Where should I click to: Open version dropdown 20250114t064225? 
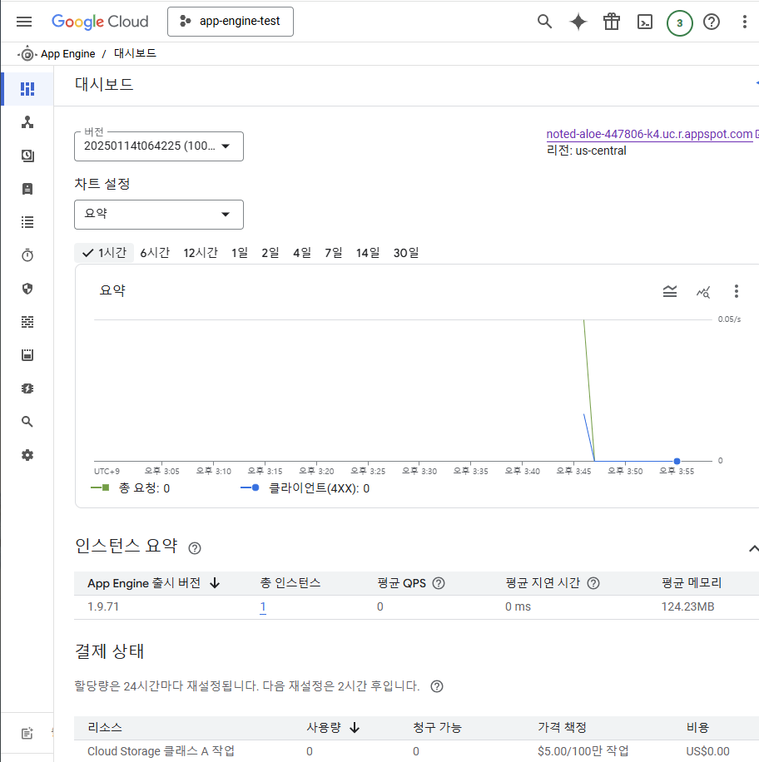click(158, 146)
